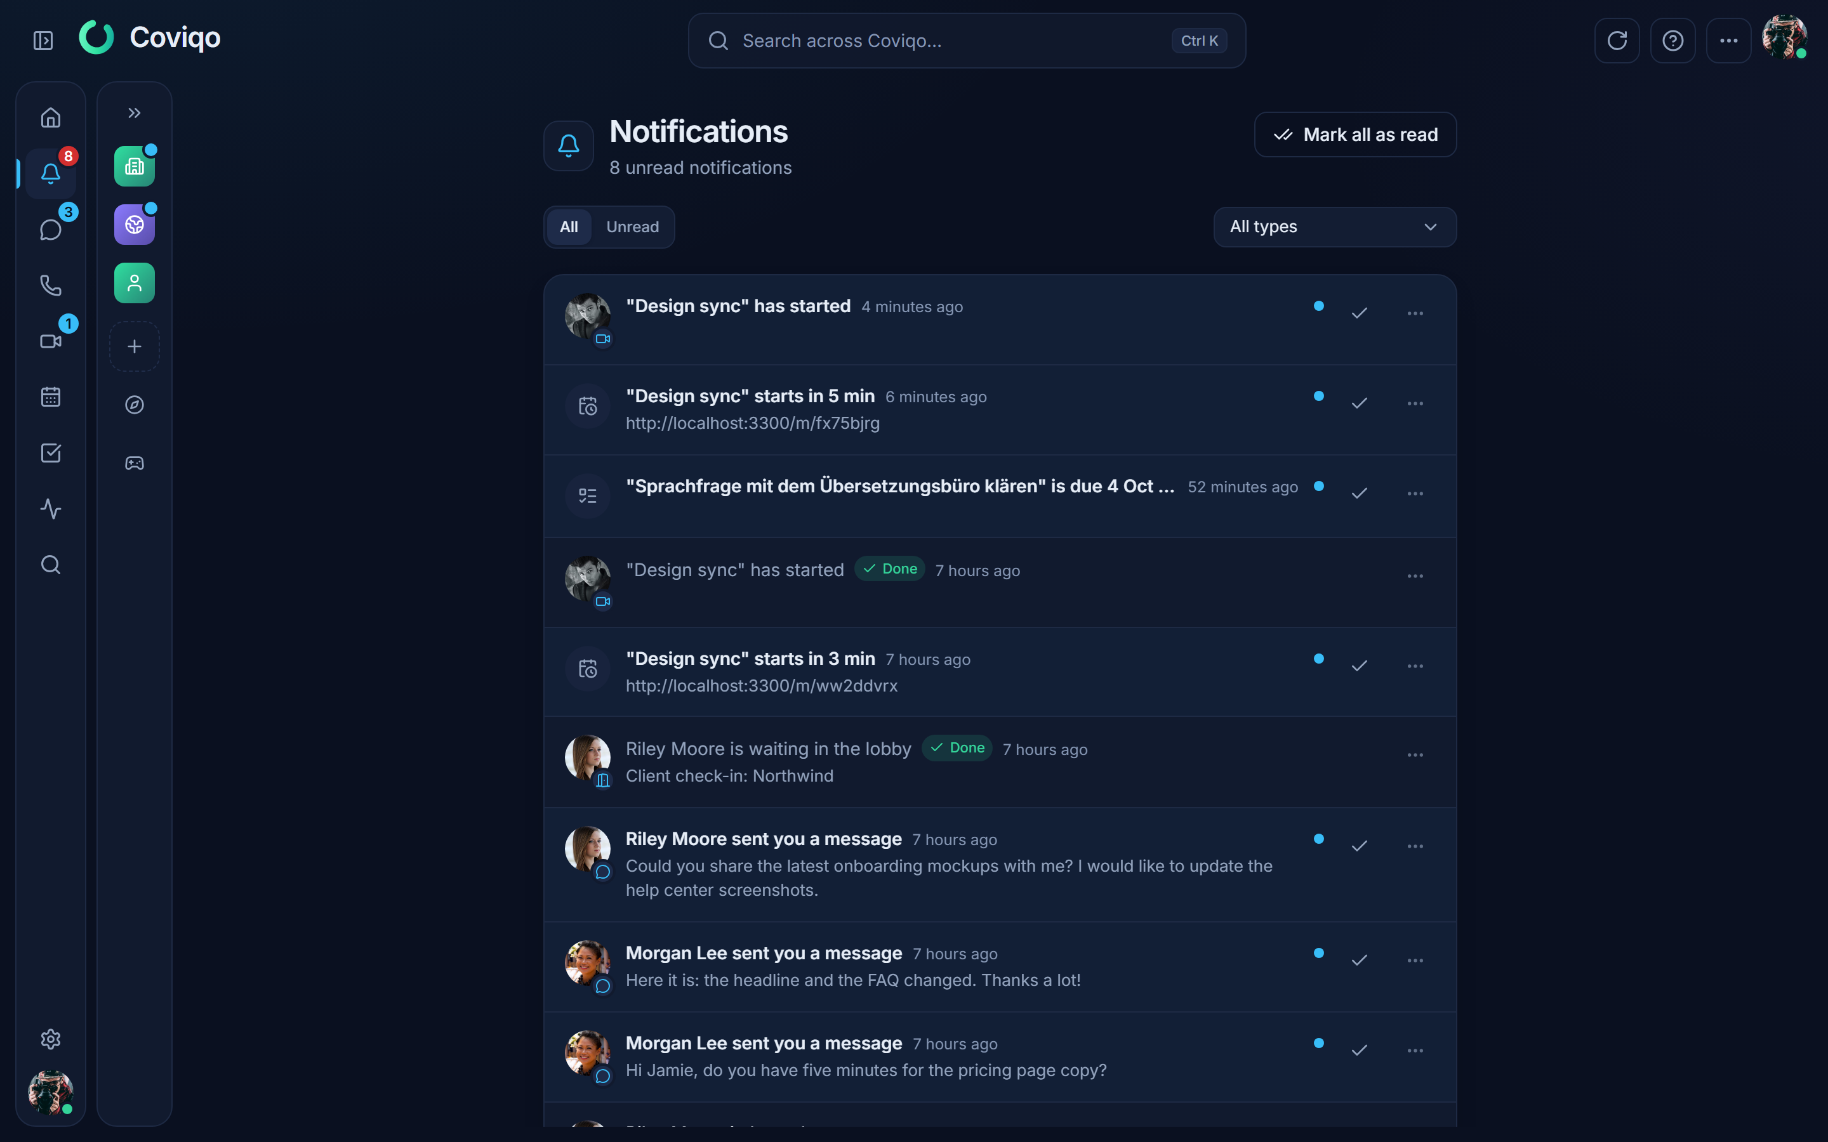Image resolution: width=1828 pixels, height=1142 pixels.
Task: Open the notifications bell in sidebar
Action: (x=51, y=174)
